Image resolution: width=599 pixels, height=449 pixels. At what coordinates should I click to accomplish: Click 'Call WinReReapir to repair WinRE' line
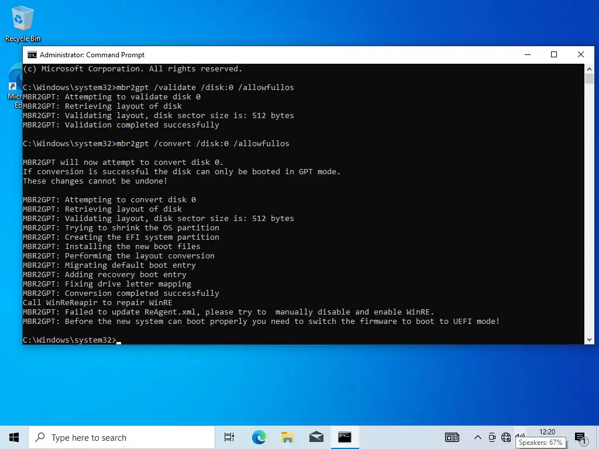[x=98, y=303]
